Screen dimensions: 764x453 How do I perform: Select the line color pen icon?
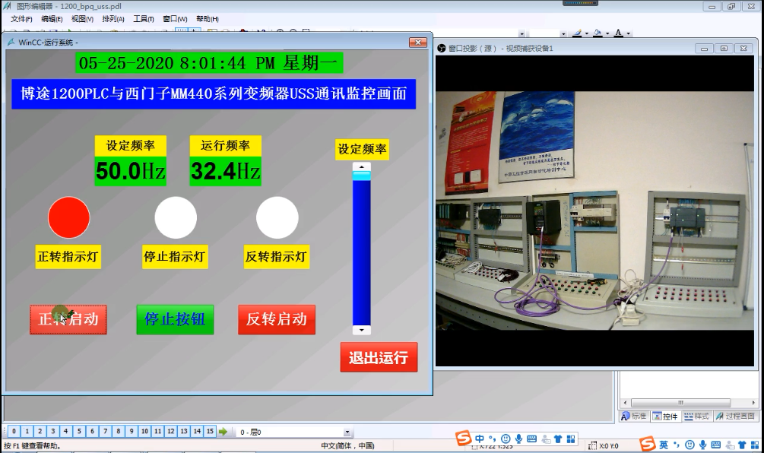pos(577,33)
